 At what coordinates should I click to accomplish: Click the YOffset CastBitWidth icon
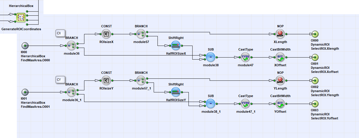280,104
